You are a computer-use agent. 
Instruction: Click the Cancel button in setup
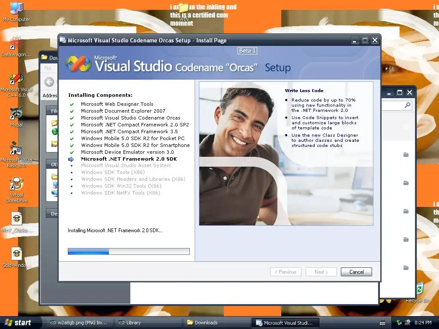[x=356, y=272]
